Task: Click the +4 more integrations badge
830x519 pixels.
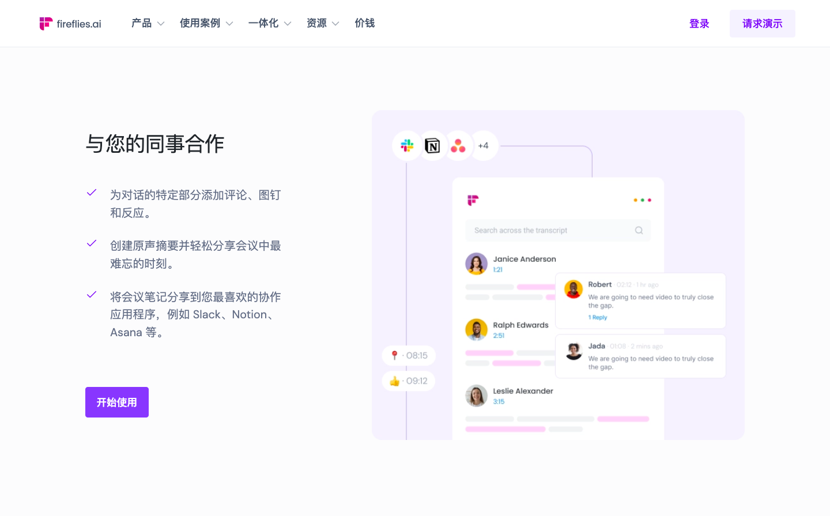Action: (x=483, y=146)
